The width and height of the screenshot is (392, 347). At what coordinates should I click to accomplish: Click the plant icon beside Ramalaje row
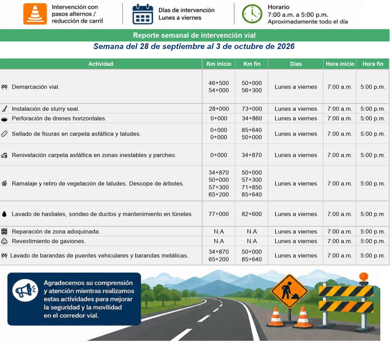pyautogui.click(x=4, y=183)
